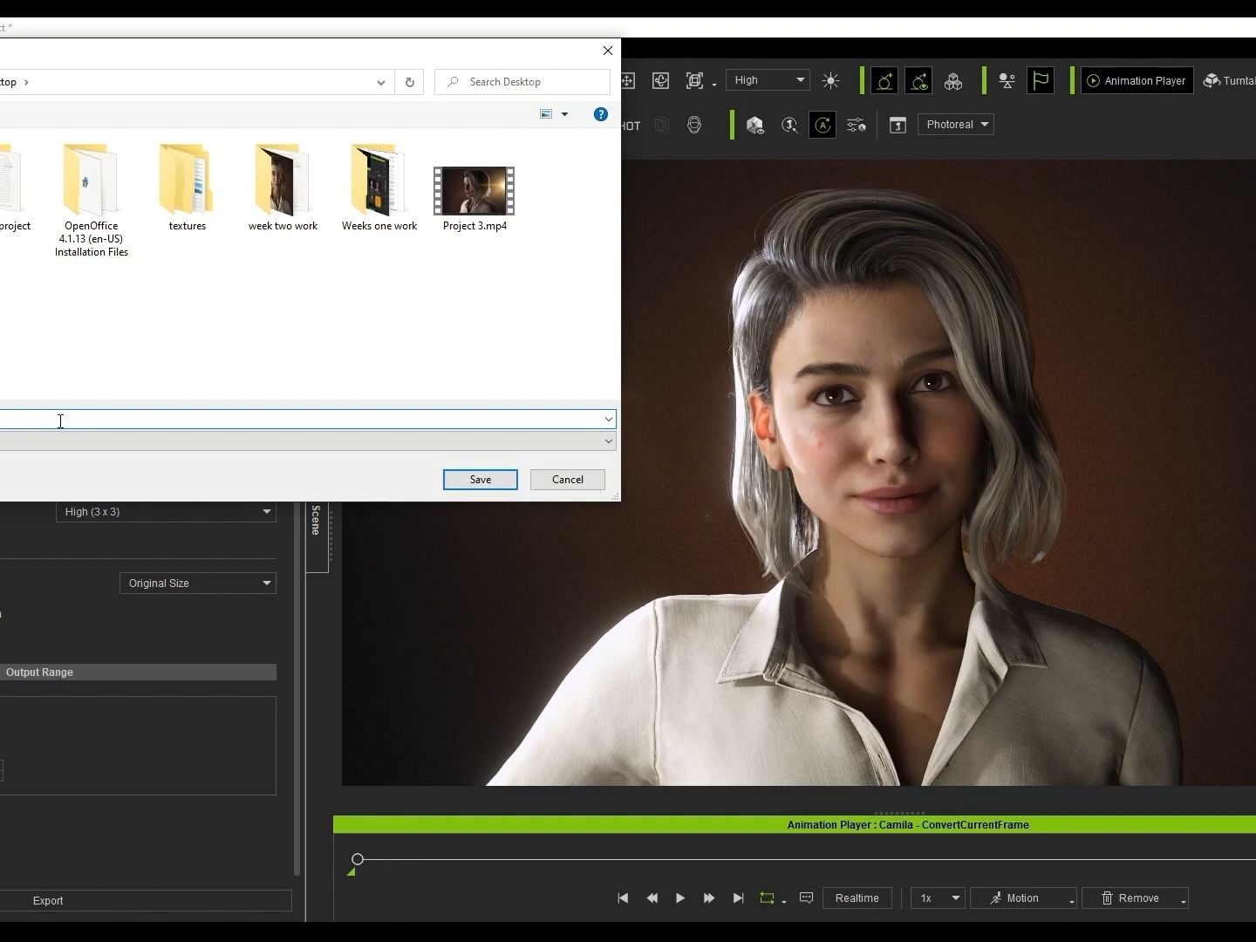Click the sliders settings icon in toolbar
Screen dimensions: 1256x942
pos(857,125)
